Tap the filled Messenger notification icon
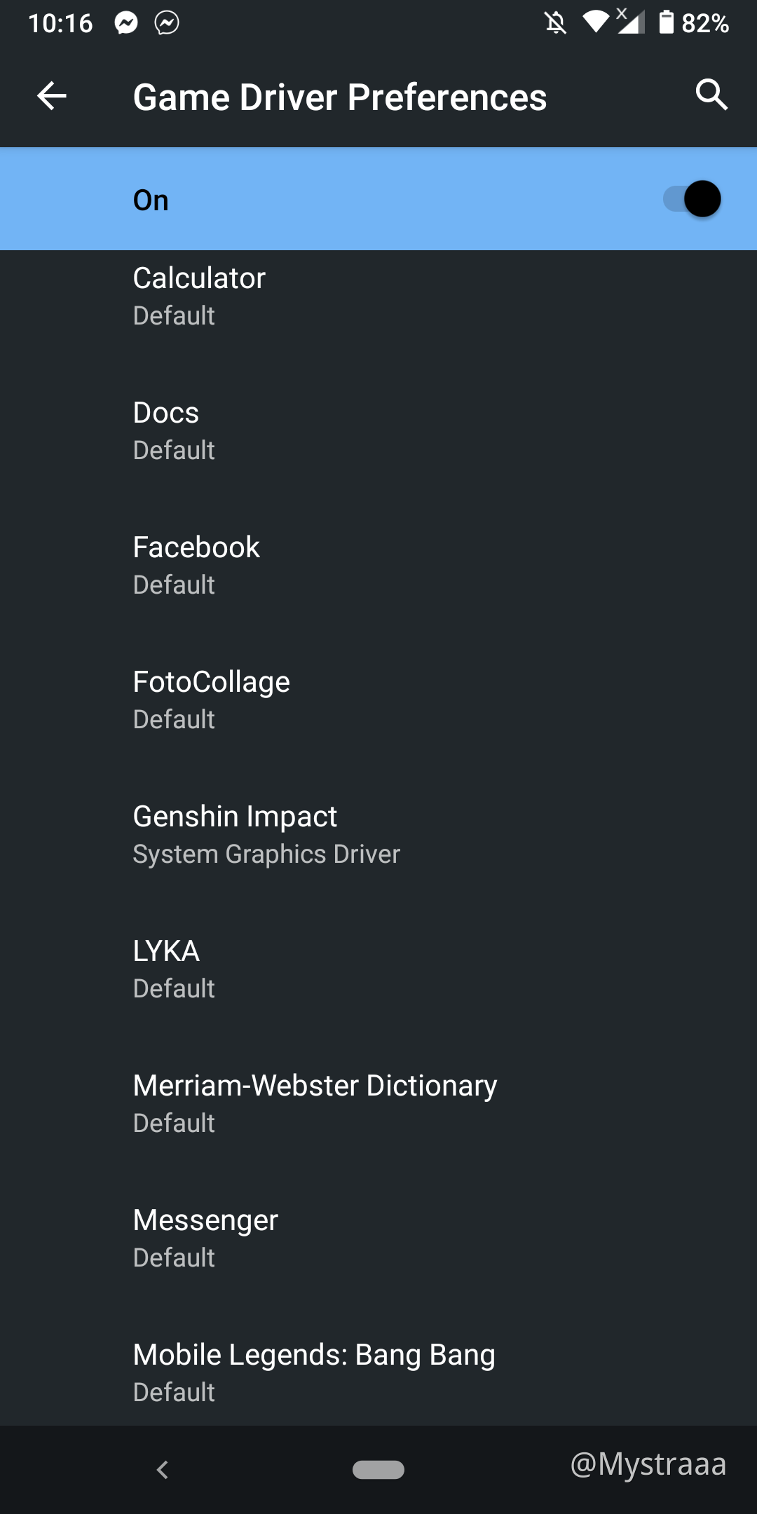 tap(127, 23)
